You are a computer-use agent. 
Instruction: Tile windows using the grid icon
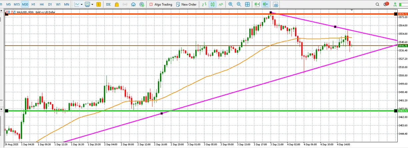coord(247,4)
